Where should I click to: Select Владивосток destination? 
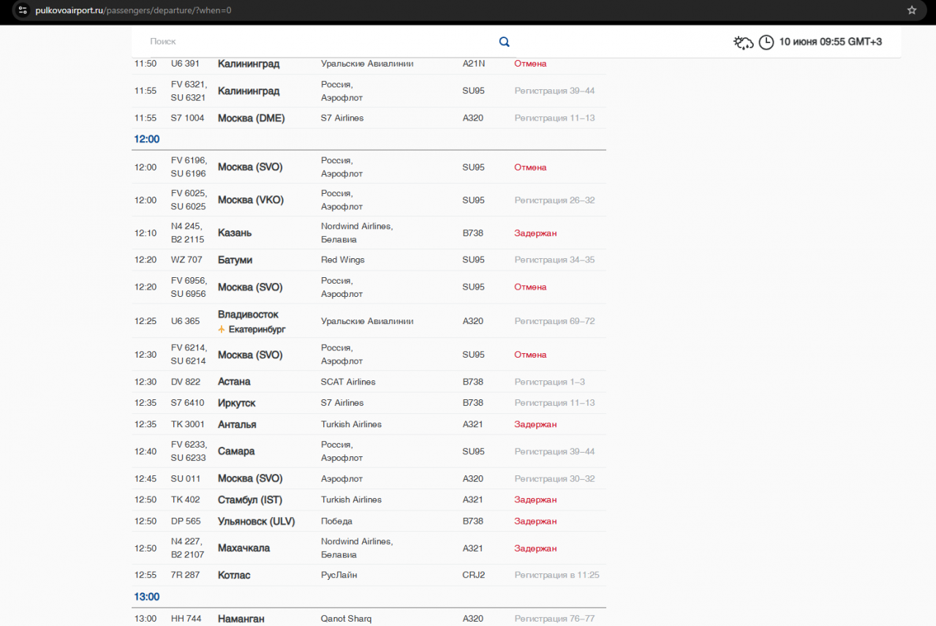(248, 314)
